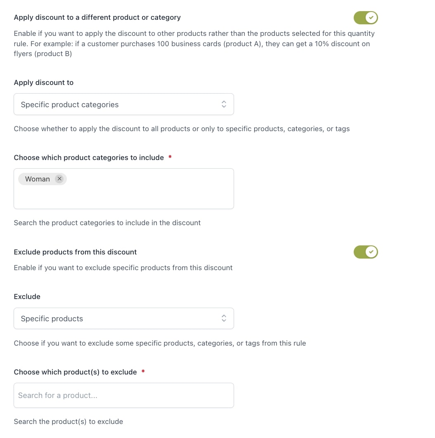Screen dimensions: 435x438
Task: Click the Apply discount to a different product heading
Action: click(97, 17)
